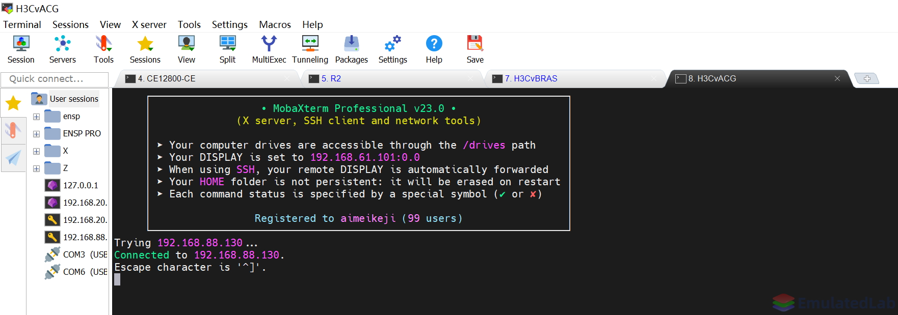Expand the ensp folder
Screen dimensions: 898x315
(x=36, y=117)
